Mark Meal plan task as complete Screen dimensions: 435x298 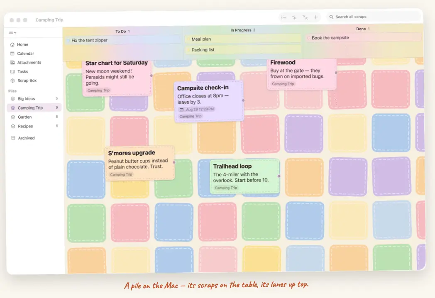click(x=188, y=39)
